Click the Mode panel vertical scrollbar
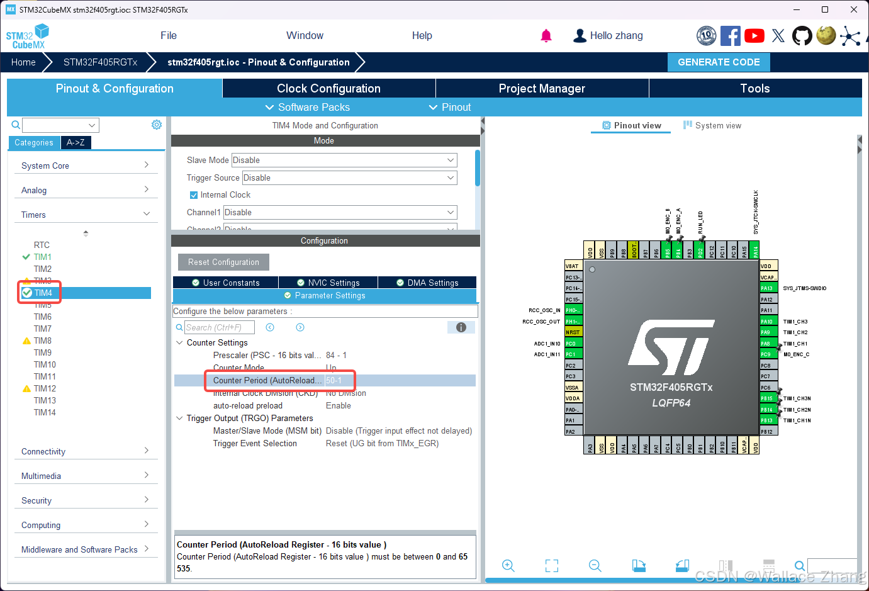869x591 pixels. click(x=478, y=167)
